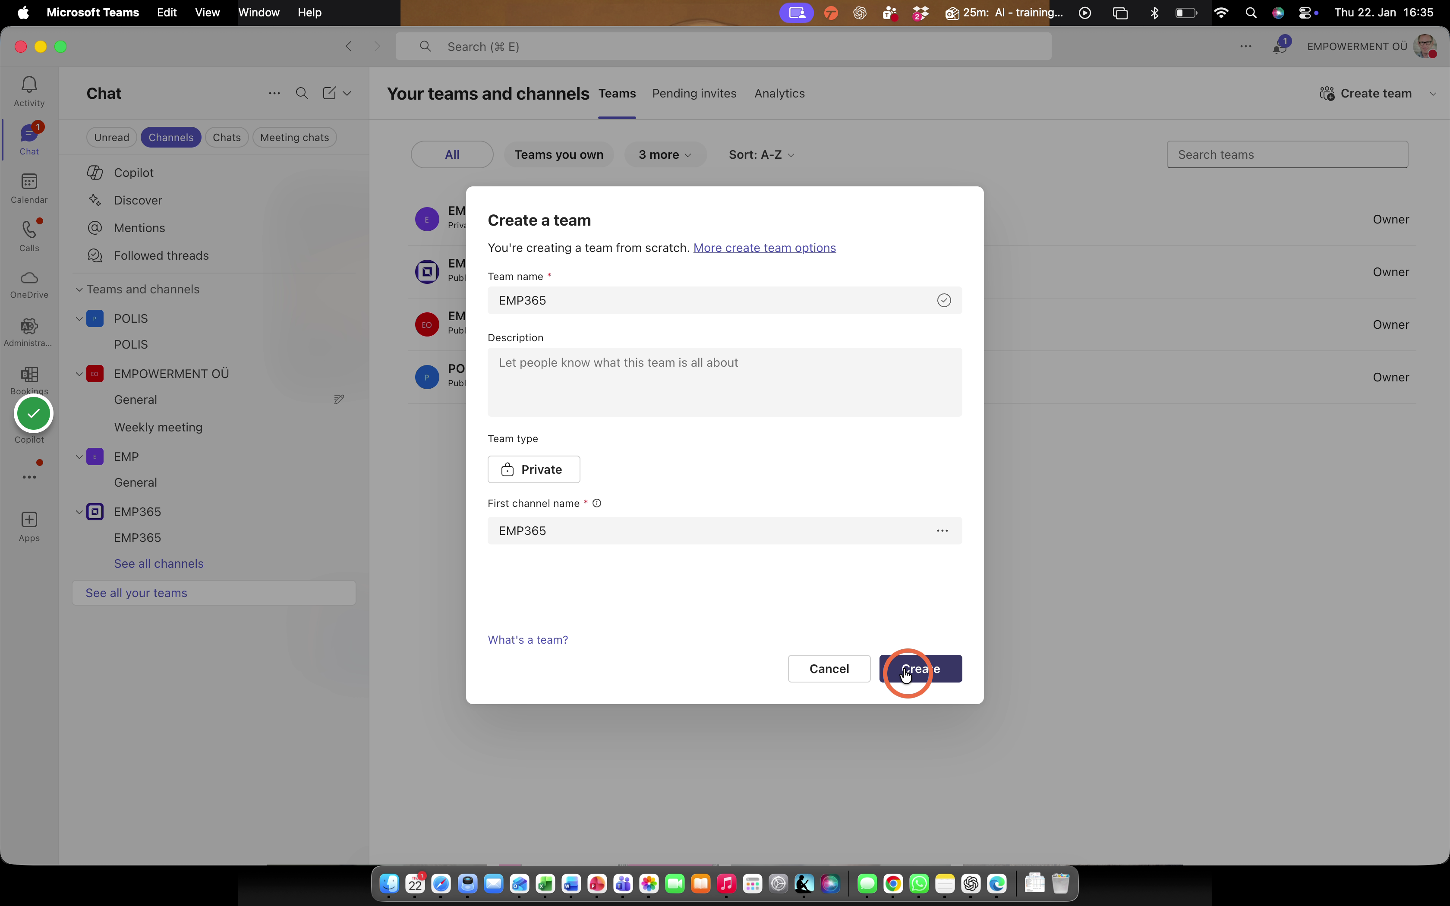Open Calendar from the left rail
The width and height of the screenshot is (1450, 906).
tap(29, 188)
